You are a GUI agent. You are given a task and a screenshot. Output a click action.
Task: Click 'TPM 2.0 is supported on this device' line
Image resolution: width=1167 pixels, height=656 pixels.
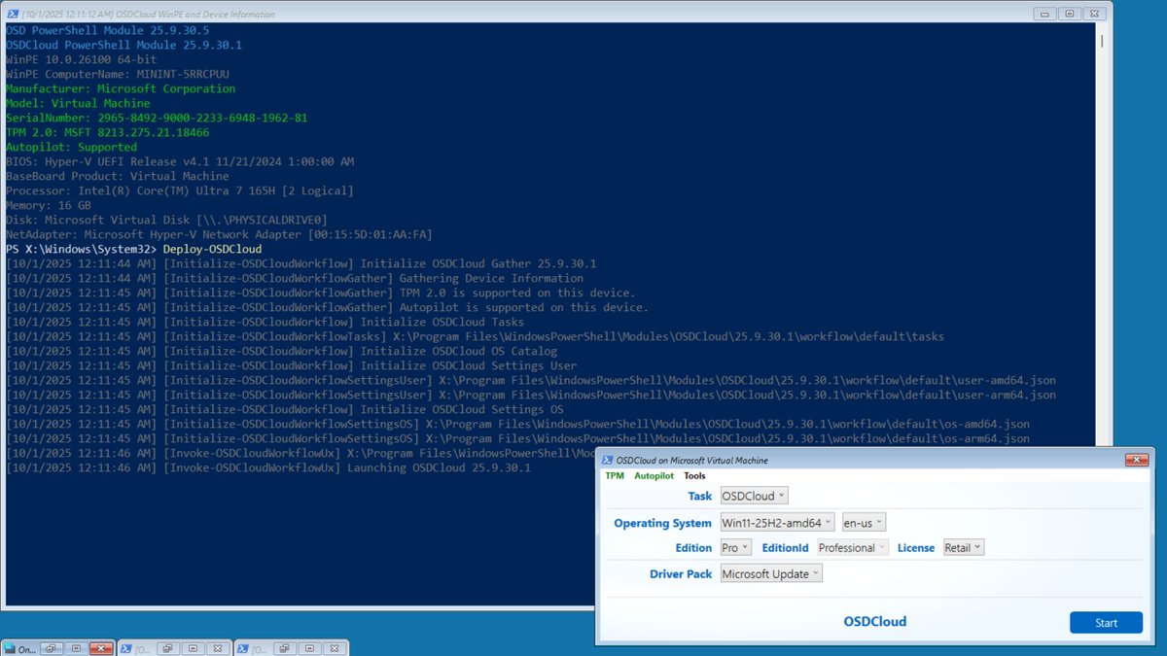[320, 293]
